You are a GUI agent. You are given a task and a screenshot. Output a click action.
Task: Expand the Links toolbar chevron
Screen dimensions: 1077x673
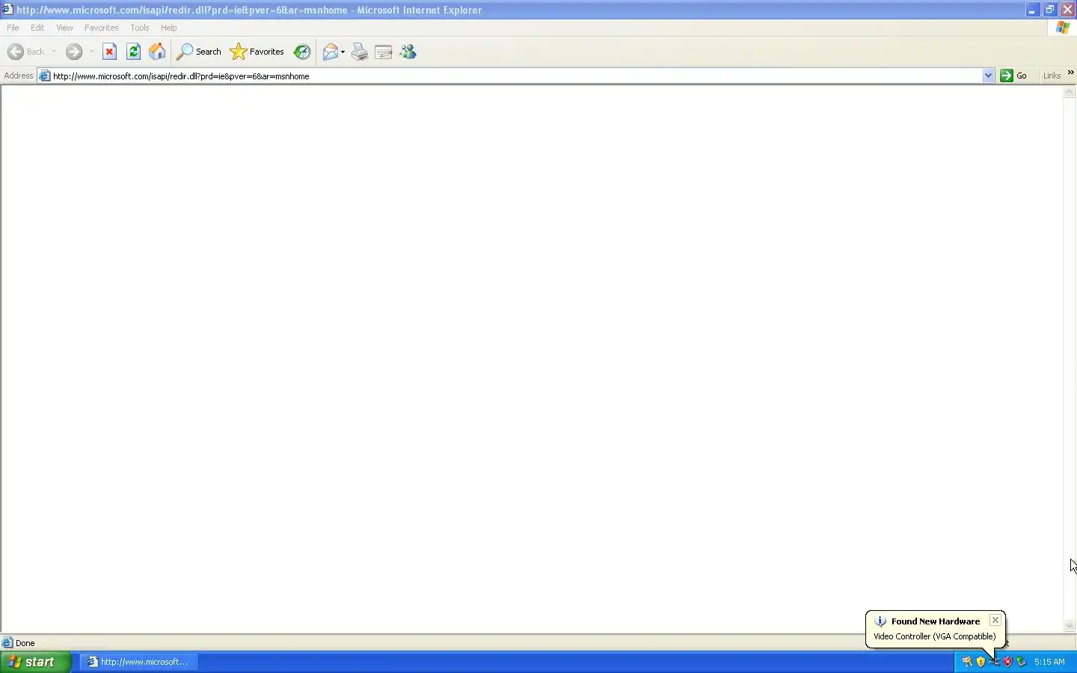tap(1071, 73)
